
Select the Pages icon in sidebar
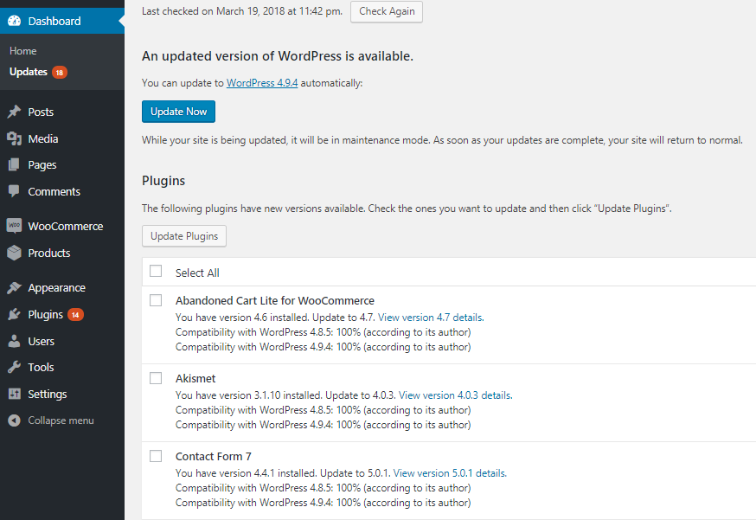[x=14, y=165]
